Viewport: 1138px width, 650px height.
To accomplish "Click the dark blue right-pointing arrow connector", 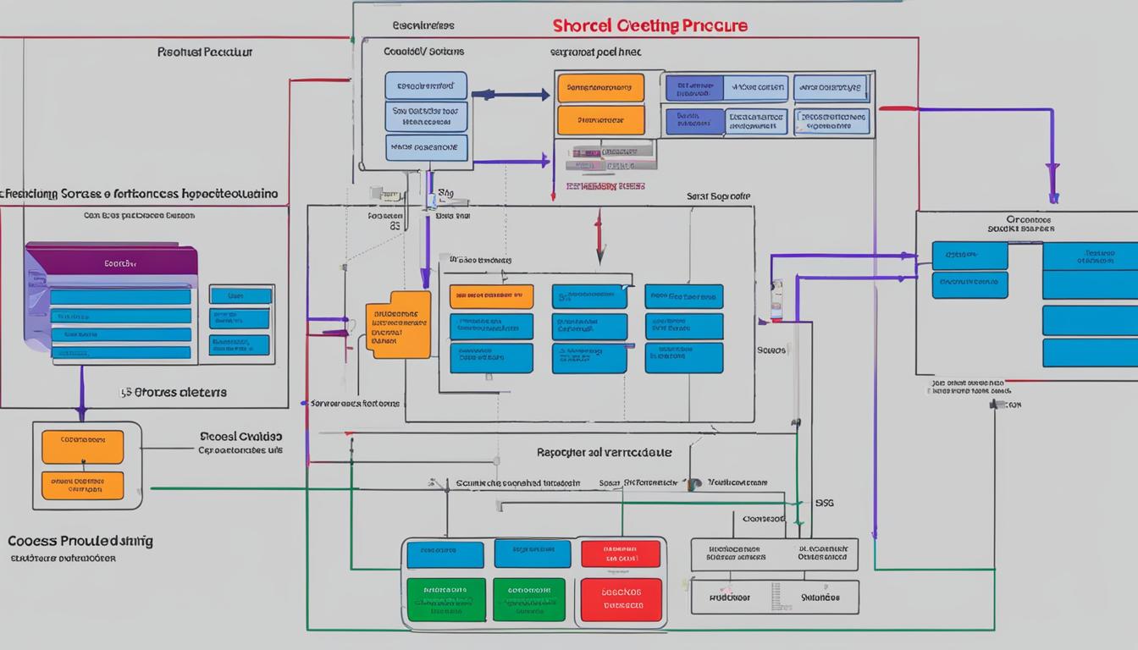I will tap(511, 95).
